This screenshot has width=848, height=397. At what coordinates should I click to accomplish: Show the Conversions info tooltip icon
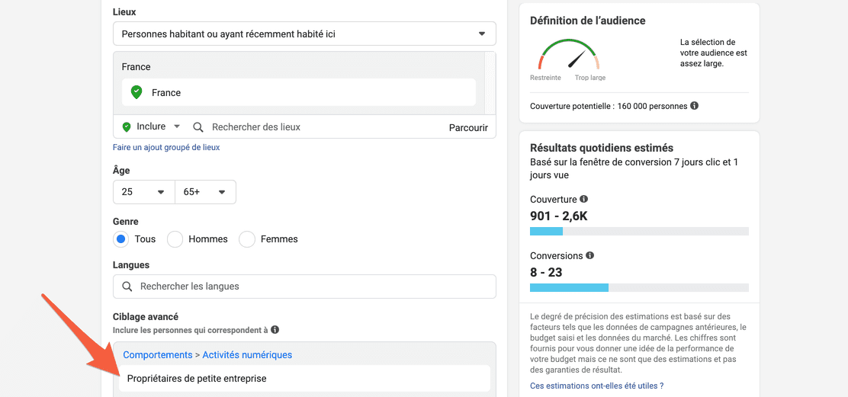[590, 255]
